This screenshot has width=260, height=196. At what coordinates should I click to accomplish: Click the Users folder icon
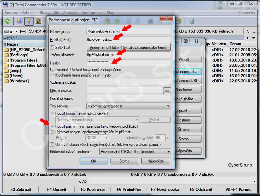point(6,76)
